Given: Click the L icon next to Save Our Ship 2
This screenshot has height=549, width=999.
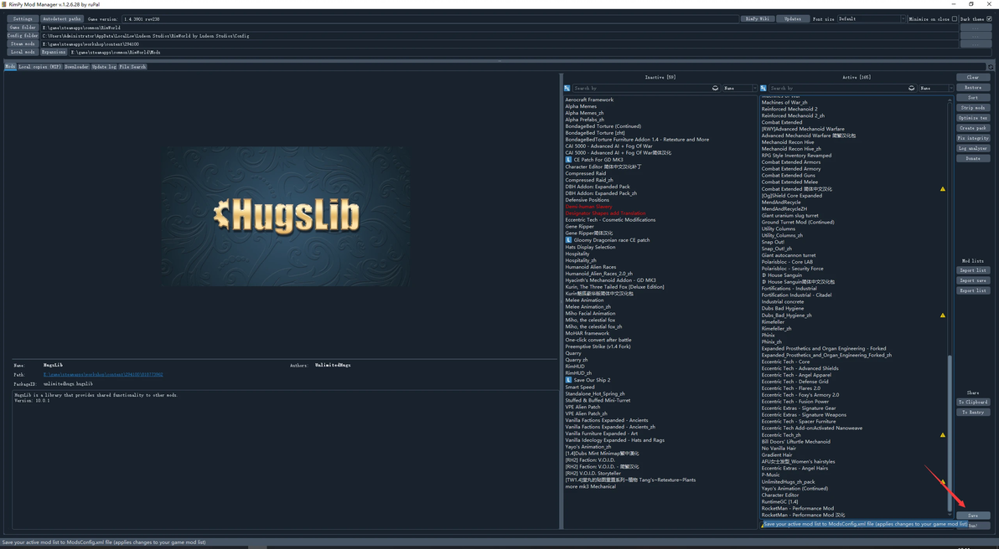Looking at the screenshot, I should [x=568, y=380].
